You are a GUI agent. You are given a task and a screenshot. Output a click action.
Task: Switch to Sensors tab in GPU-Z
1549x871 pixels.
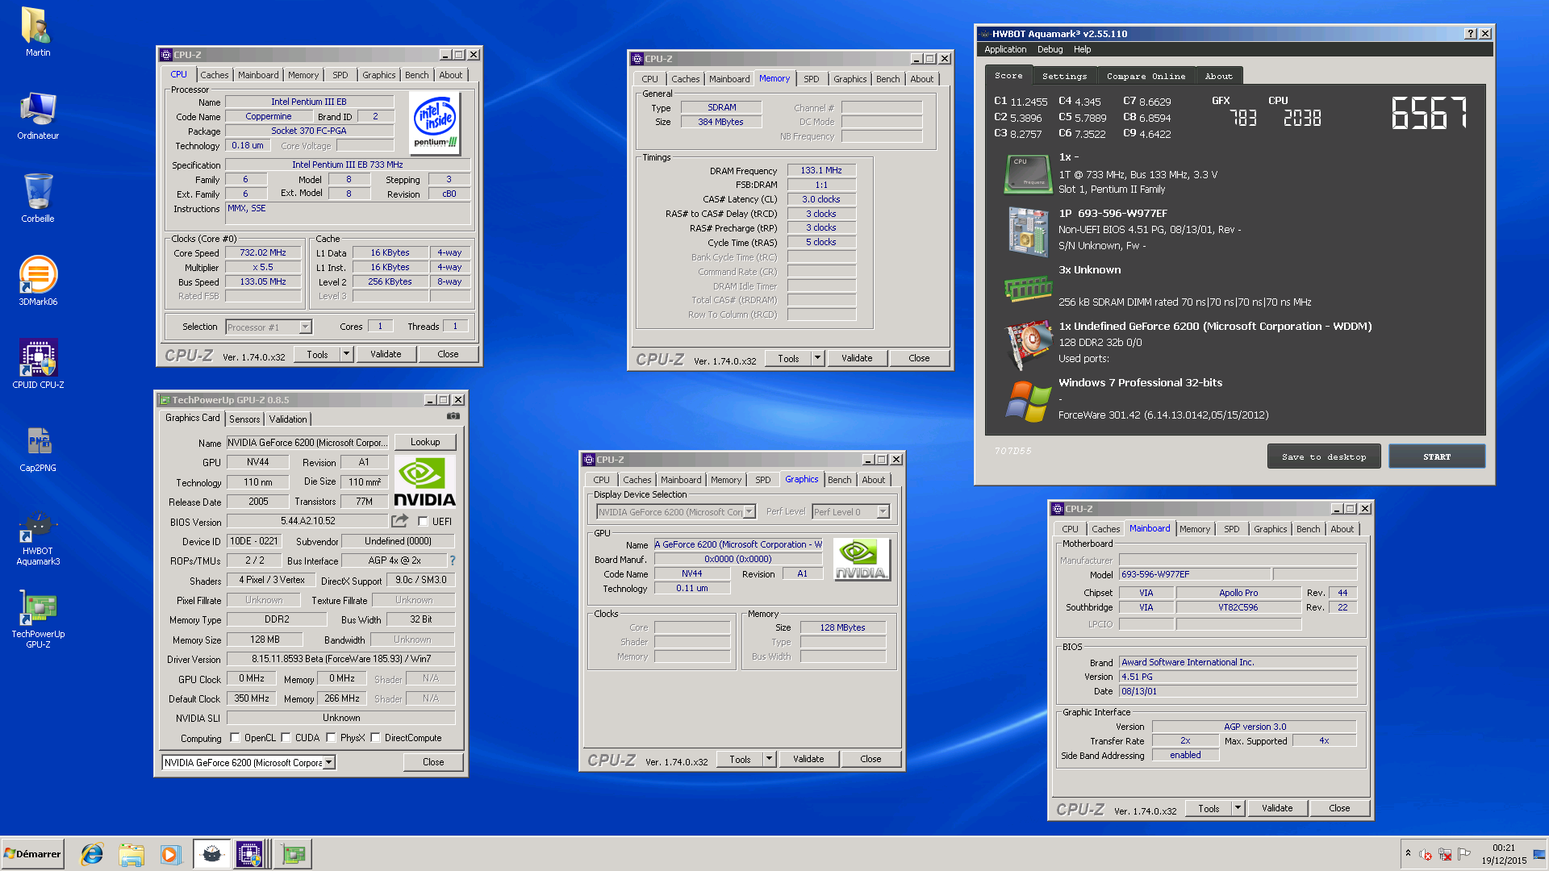pyautogui.click(x=244, y=419)
